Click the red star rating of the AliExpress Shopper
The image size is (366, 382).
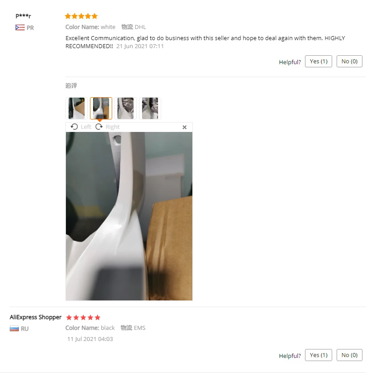[83, 317]
